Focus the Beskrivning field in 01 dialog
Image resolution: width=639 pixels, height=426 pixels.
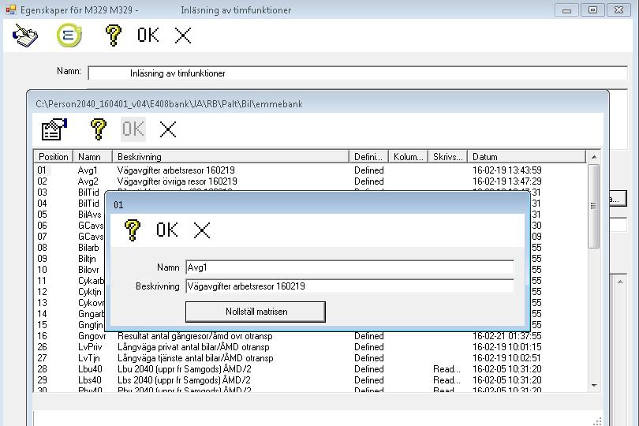pos(349,286)
